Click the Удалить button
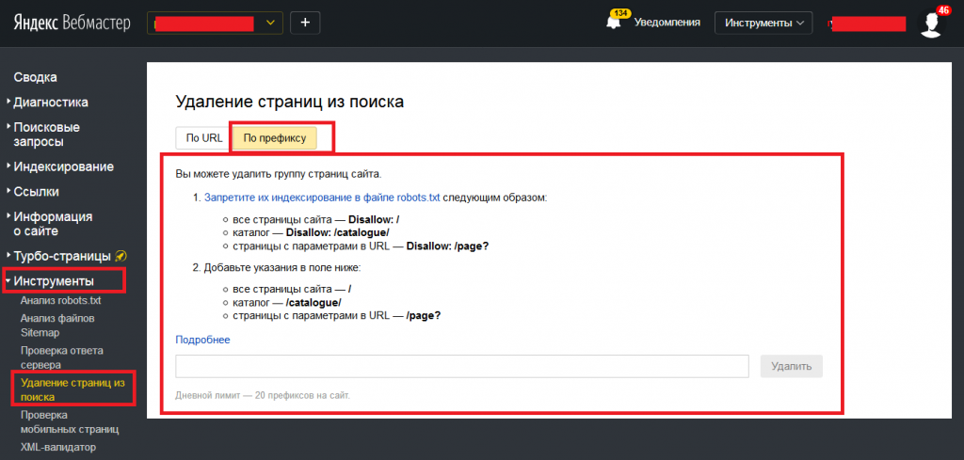Image resolution: width=964 pixels, height=460 pixels. [x=791, y=366]
